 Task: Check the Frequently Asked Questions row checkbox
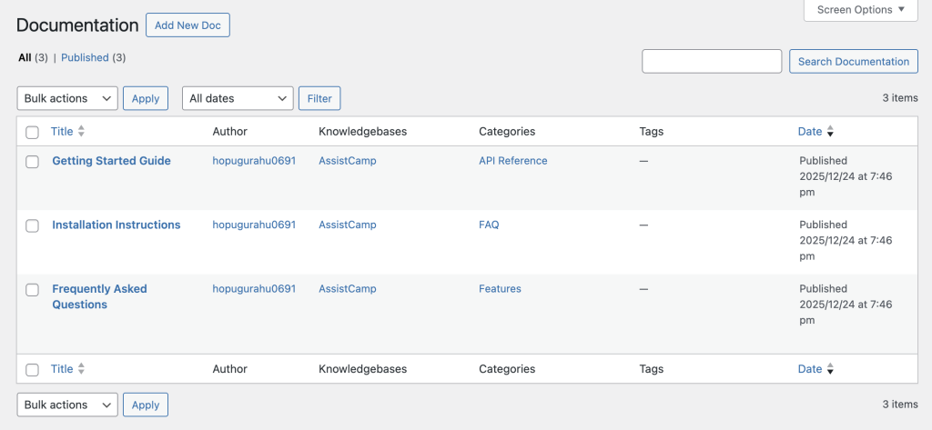(33, 290)
